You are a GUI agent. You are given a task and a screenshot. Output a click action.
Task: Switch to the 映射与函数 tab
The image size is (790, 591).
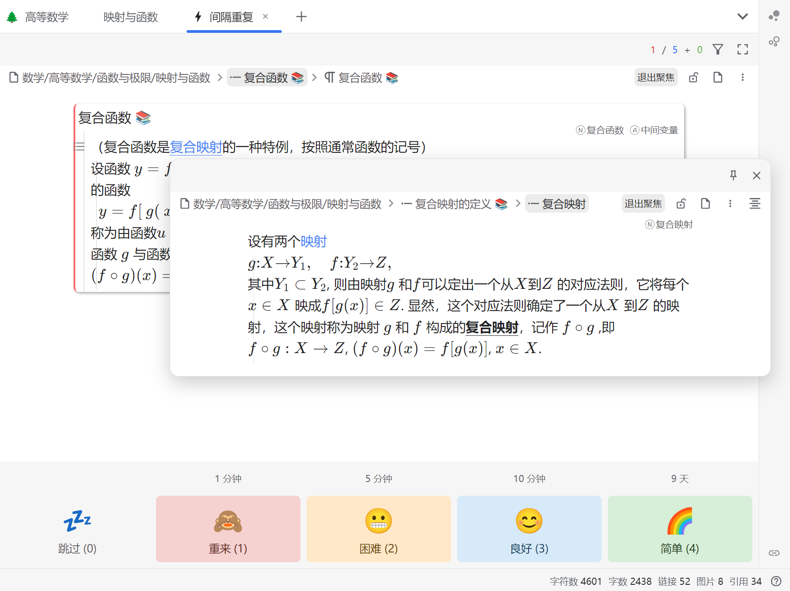click(130, 17)
